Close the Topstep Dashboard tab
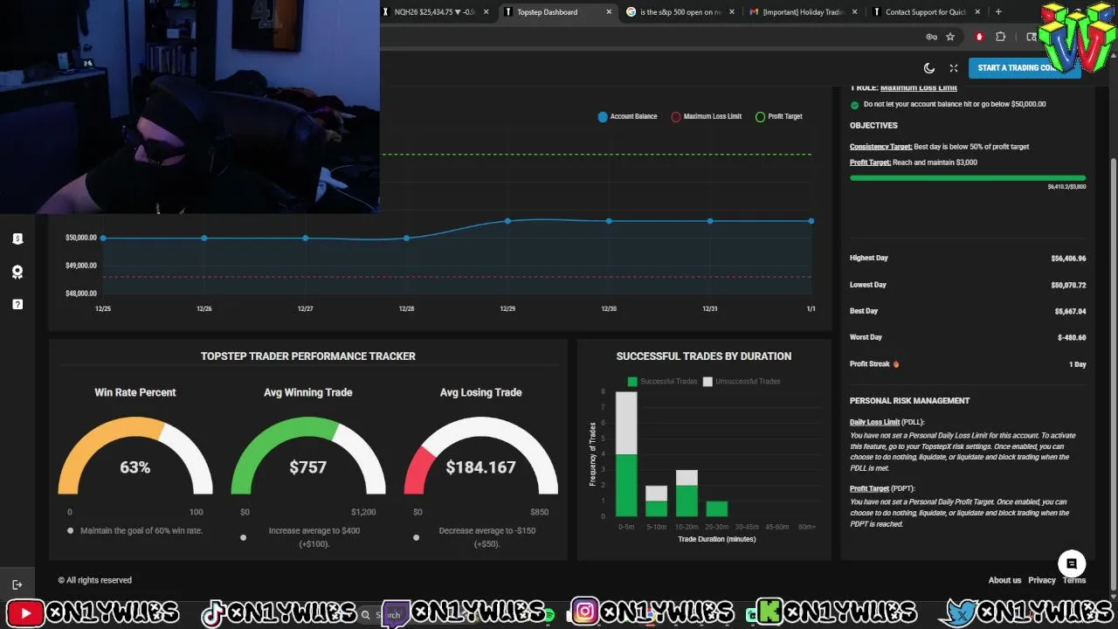The image size is (1118, 629). pyautogui.click(x=609, y=12)
